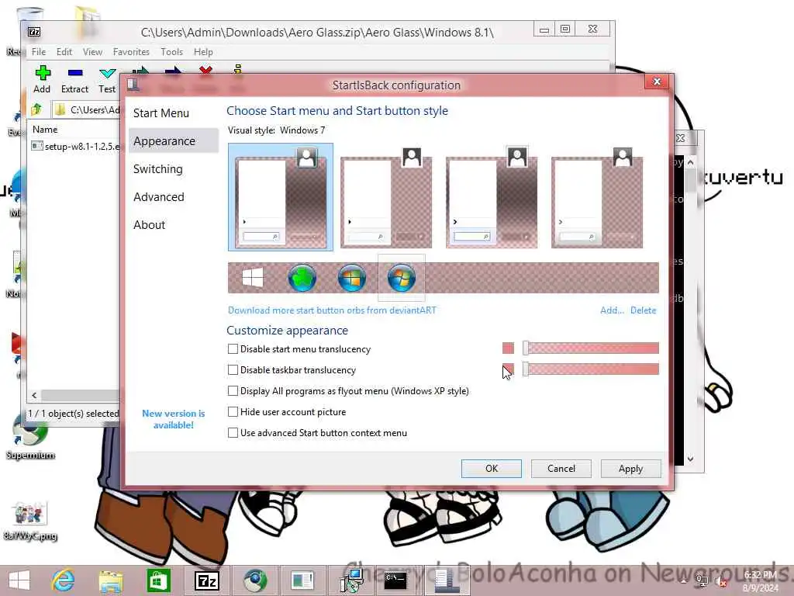Click the network icon in system tray

702,581
